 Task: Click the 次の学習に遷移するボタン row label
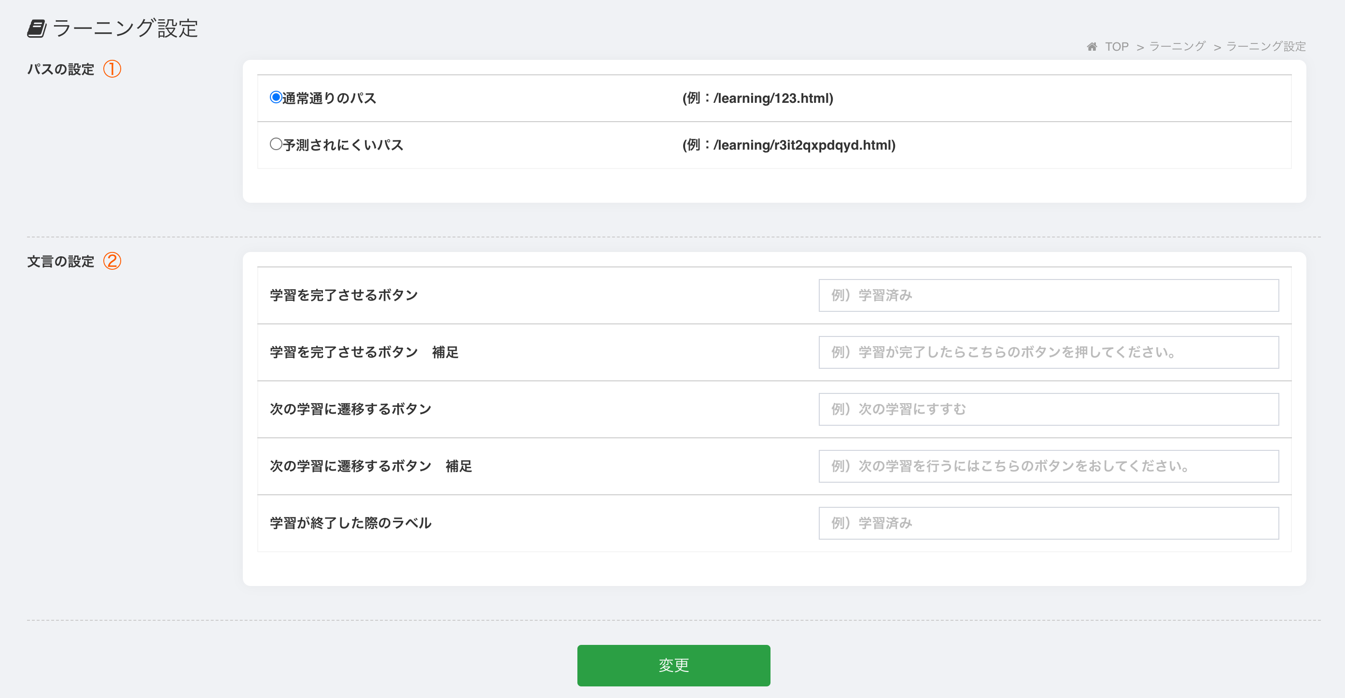tap(351, 409)
